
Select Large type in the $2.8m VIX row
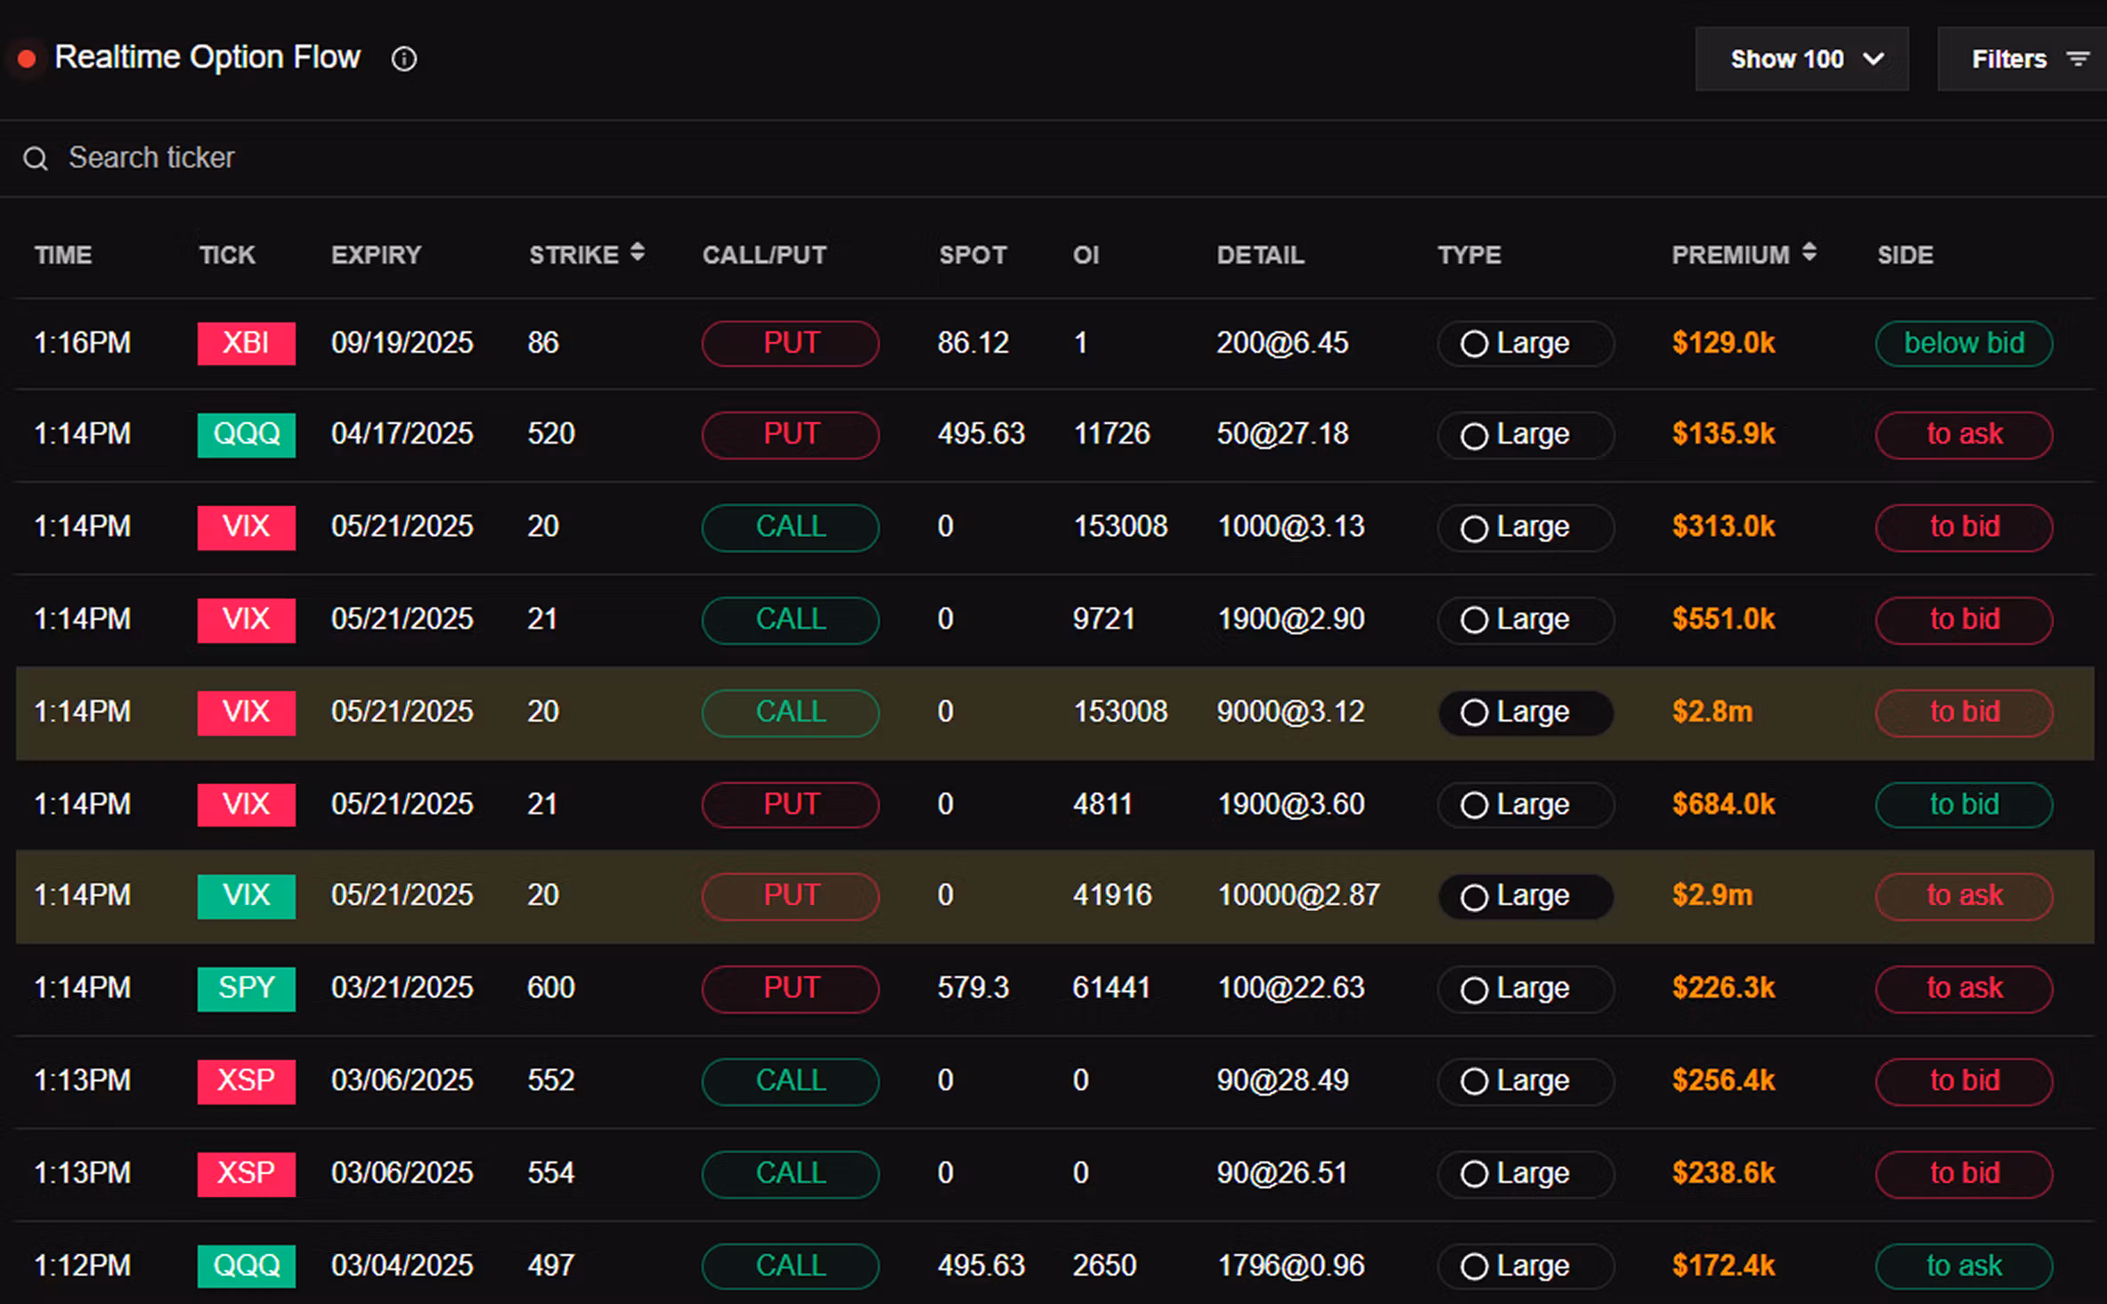point(1525,713)
